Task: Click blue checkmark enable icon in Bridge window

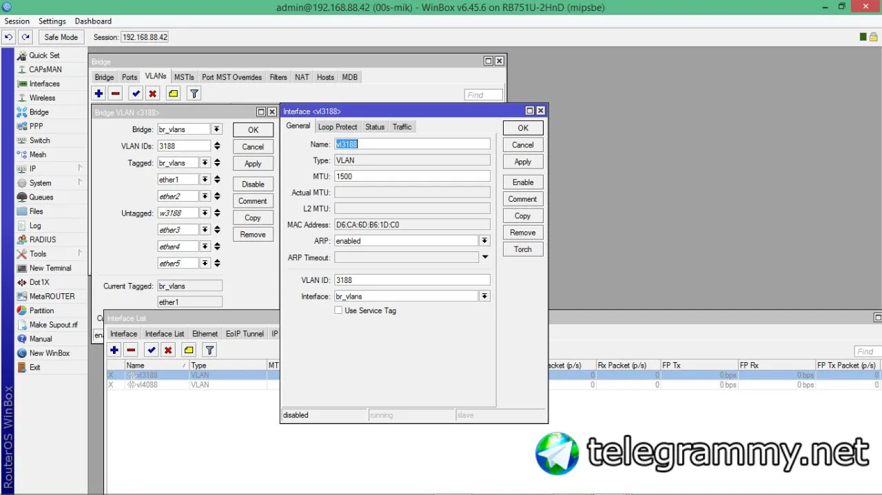Action: click(136, 94)
